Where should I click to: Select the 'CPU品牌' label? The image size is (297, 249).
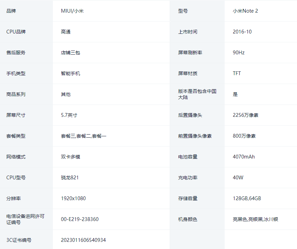click(16, 32)
